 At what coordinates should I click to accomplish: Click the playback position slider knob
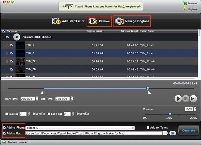coord(148,88)
